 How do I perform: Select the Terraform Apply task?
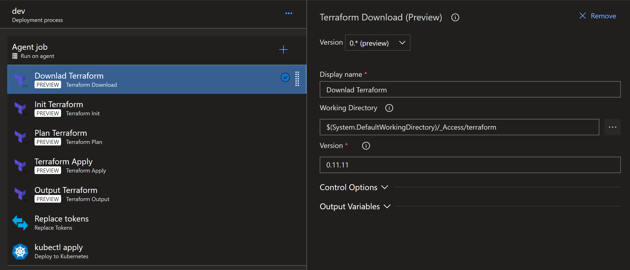[157, 165]
